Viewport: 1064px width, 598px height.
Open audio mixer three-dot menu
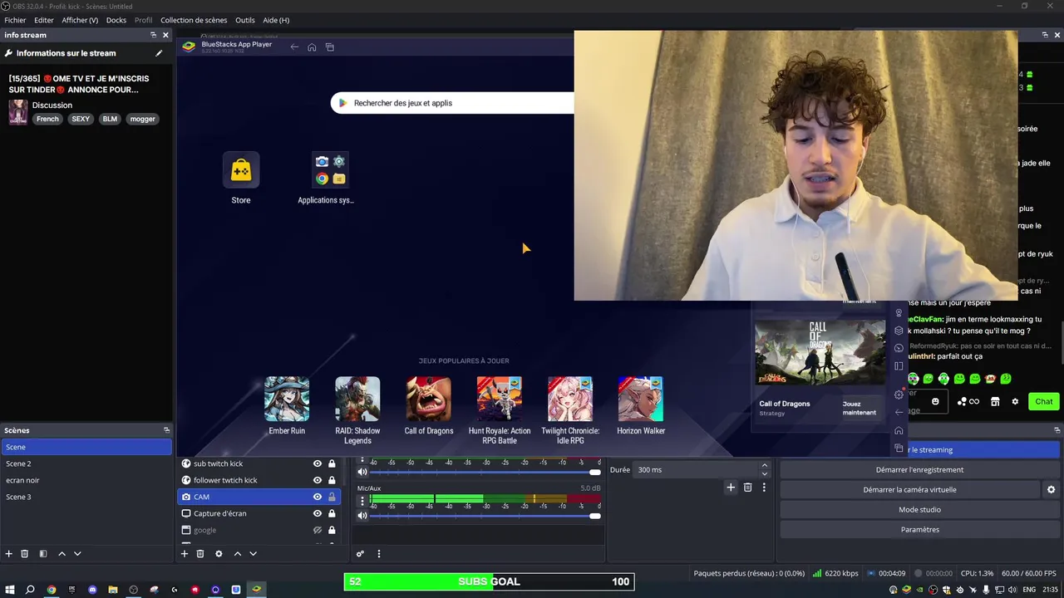[x=379, y=554]
